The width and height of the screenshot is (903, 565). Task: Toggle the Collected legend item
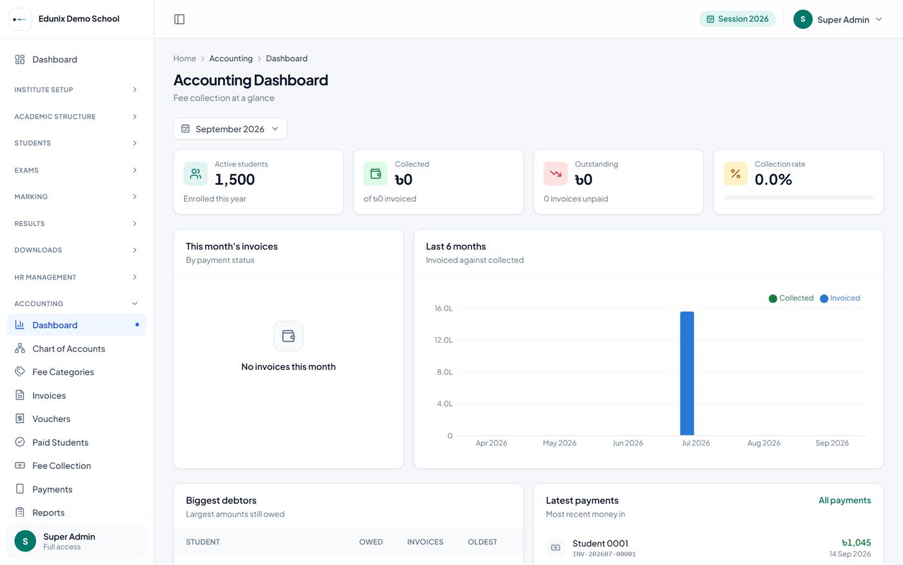[x=791, y=298]
